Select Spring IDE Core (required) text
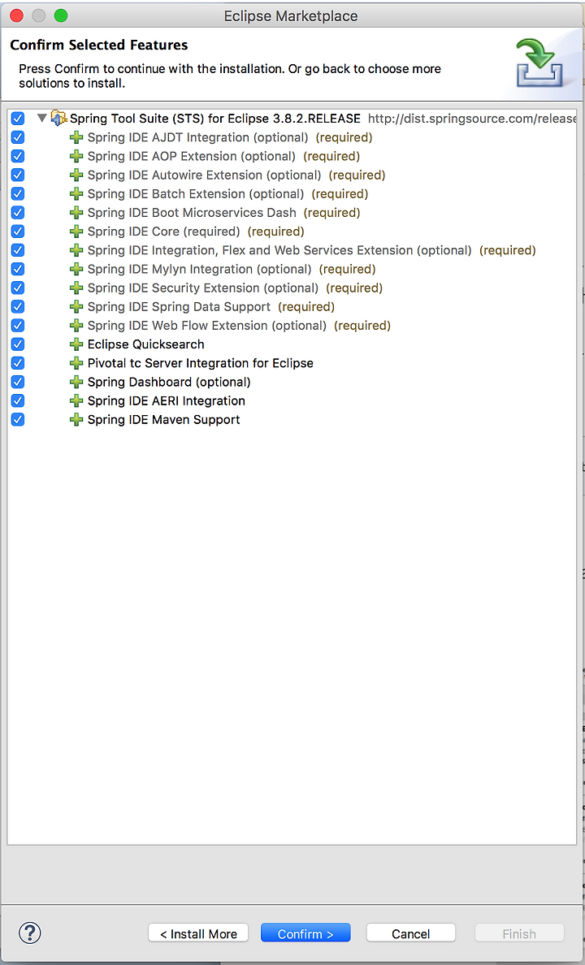The height and width of the screenshot is (965, 585). [x=164, y=232]
